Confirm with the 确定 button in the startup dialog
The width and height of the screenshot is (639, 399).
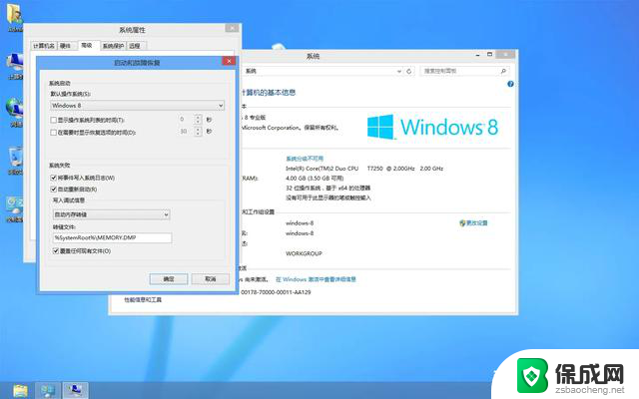[169, 279]
